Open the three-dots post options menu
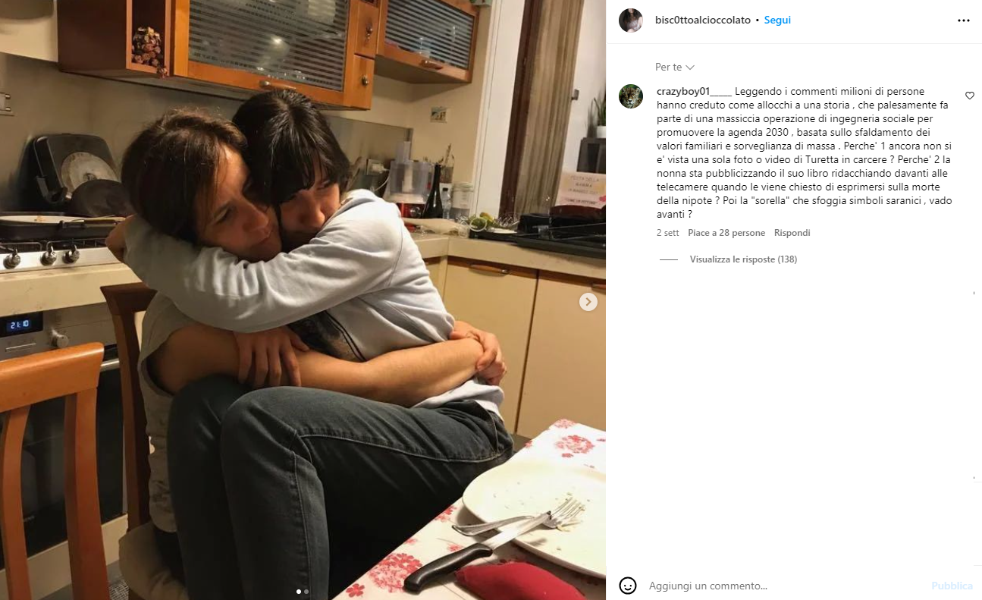982x600 pixels. tap(963, 20)
